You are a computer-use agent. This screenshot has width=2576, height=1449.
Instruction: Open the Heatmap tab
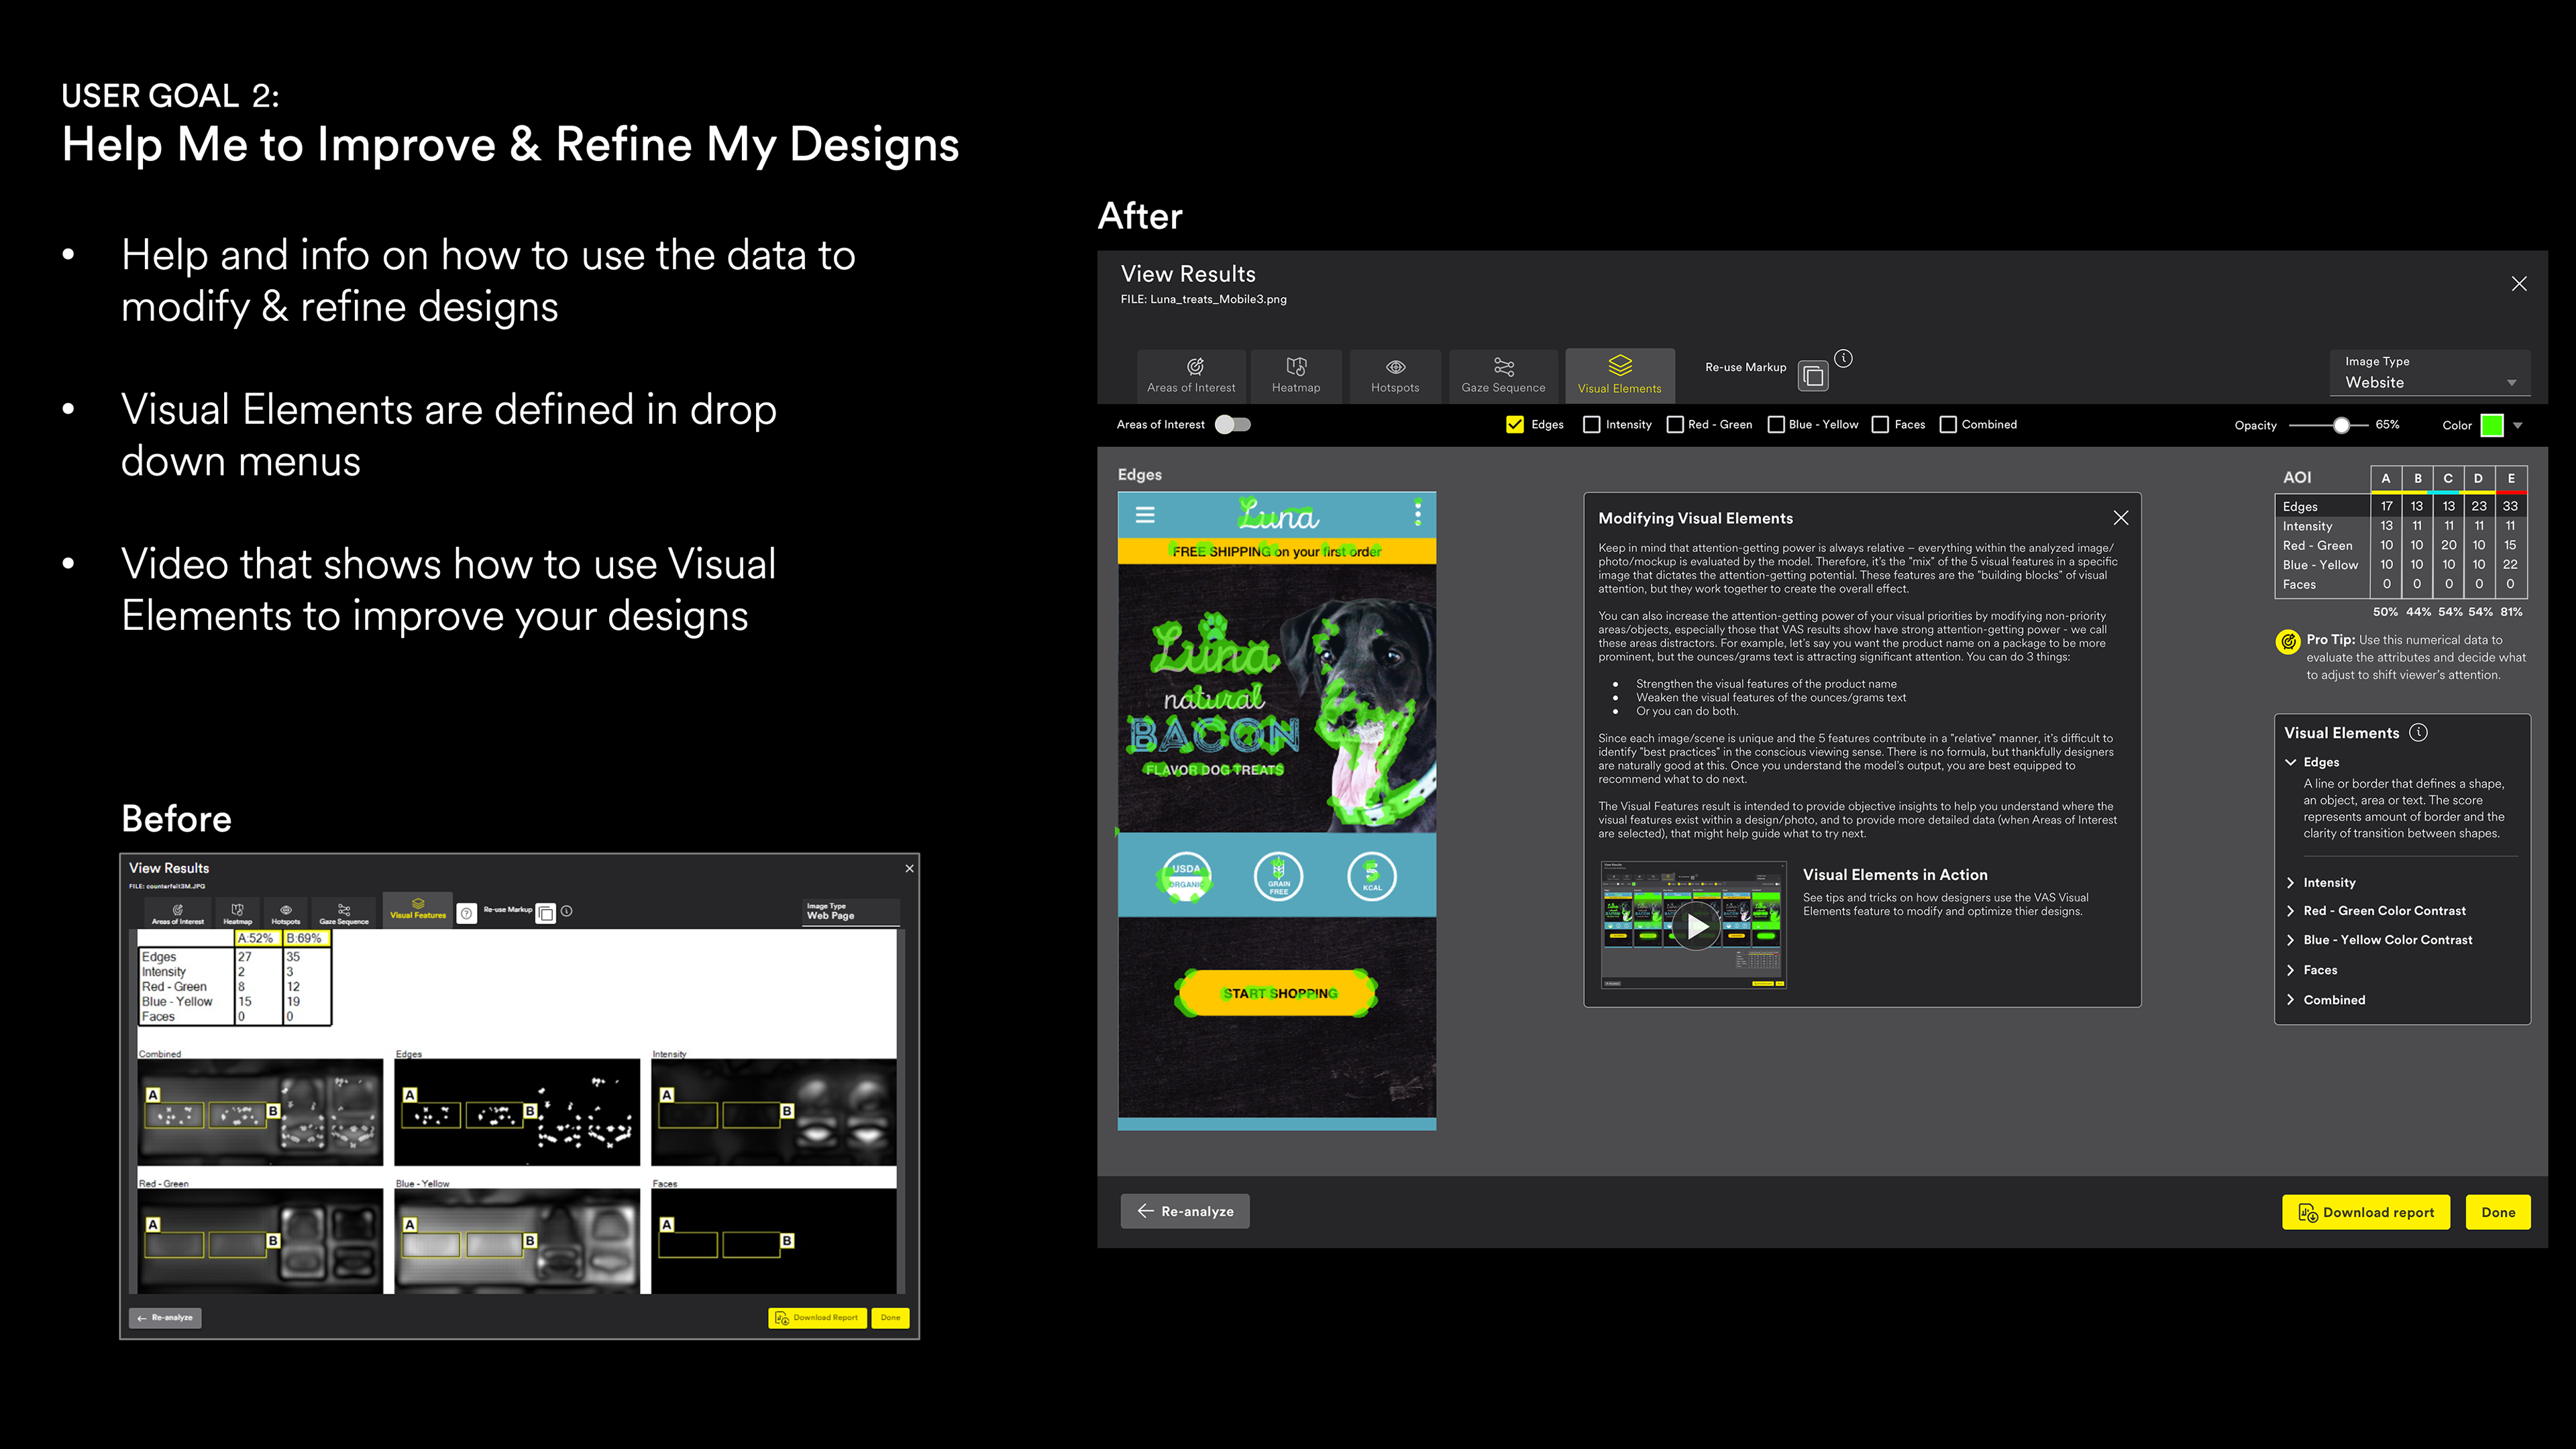pos(1295,376)
